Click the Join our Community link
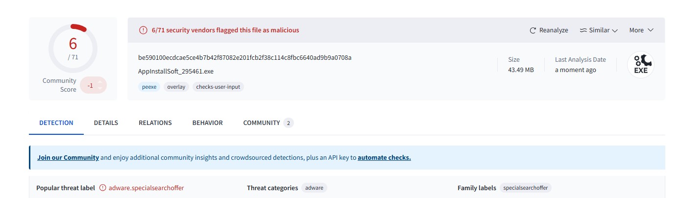Screen dimensions: 680x198 68,158
